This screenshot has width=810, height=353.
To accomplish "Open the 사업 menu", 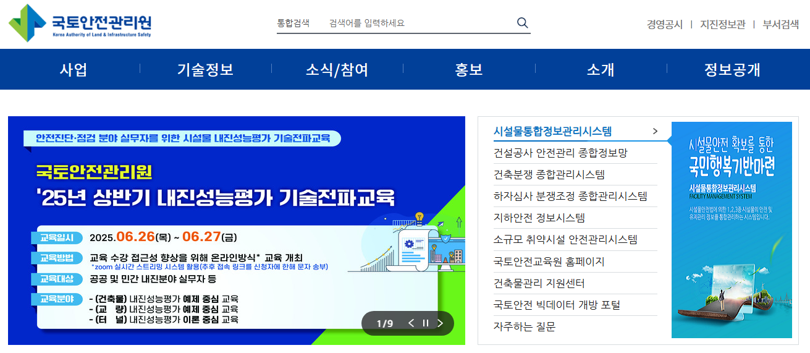I will coord(74,69).
